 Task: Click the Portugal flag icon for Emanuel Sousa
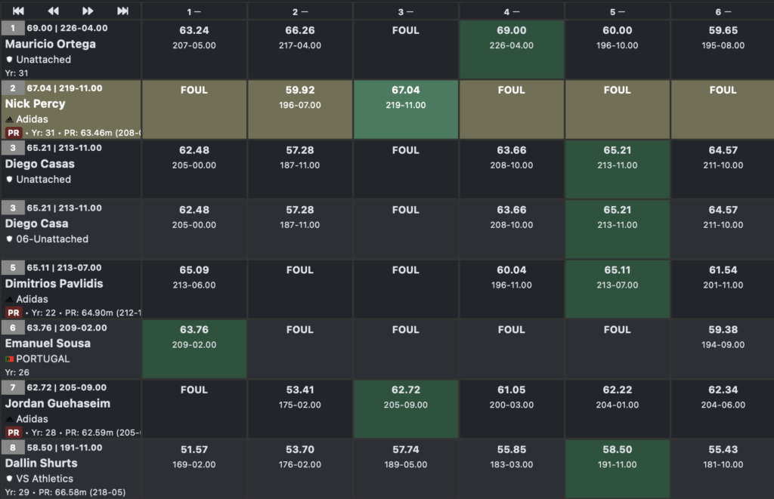point(10,359)
